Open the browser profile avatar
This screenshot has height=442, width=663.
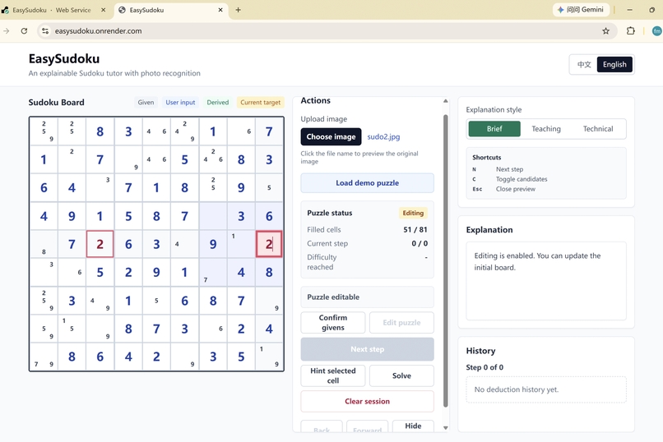(656, 31)
